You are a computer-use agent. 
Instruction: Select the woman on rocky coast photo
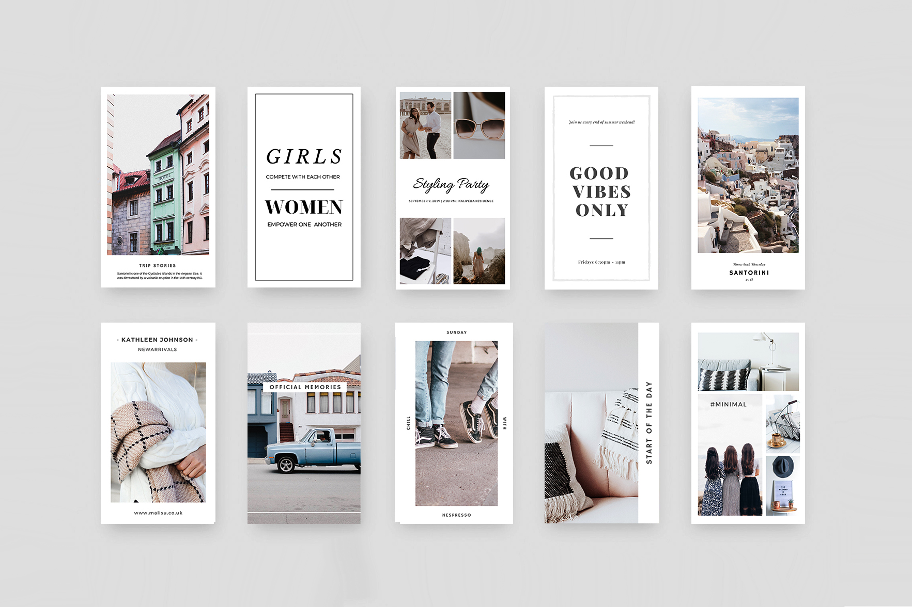[479, 251]
